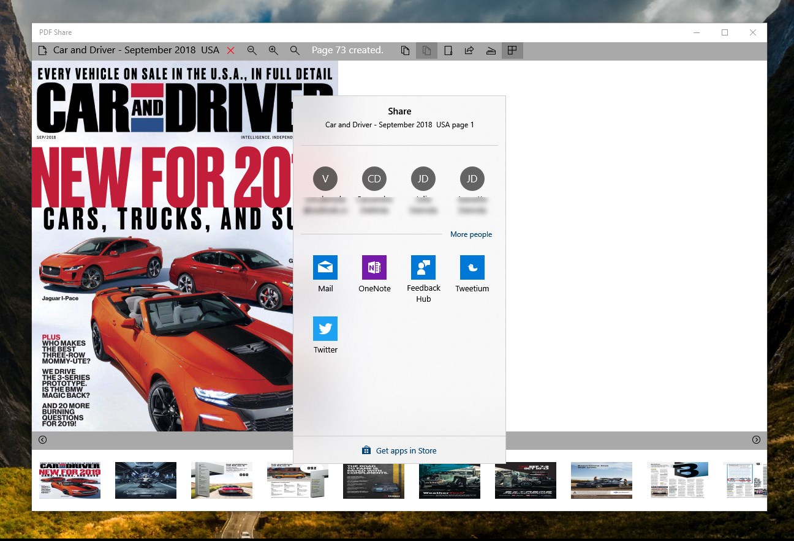The width and height of the screenshot is (794, 541).
Task: Select the 'Paved with Compliments' ad thumbnail
Action: (374, 480)
